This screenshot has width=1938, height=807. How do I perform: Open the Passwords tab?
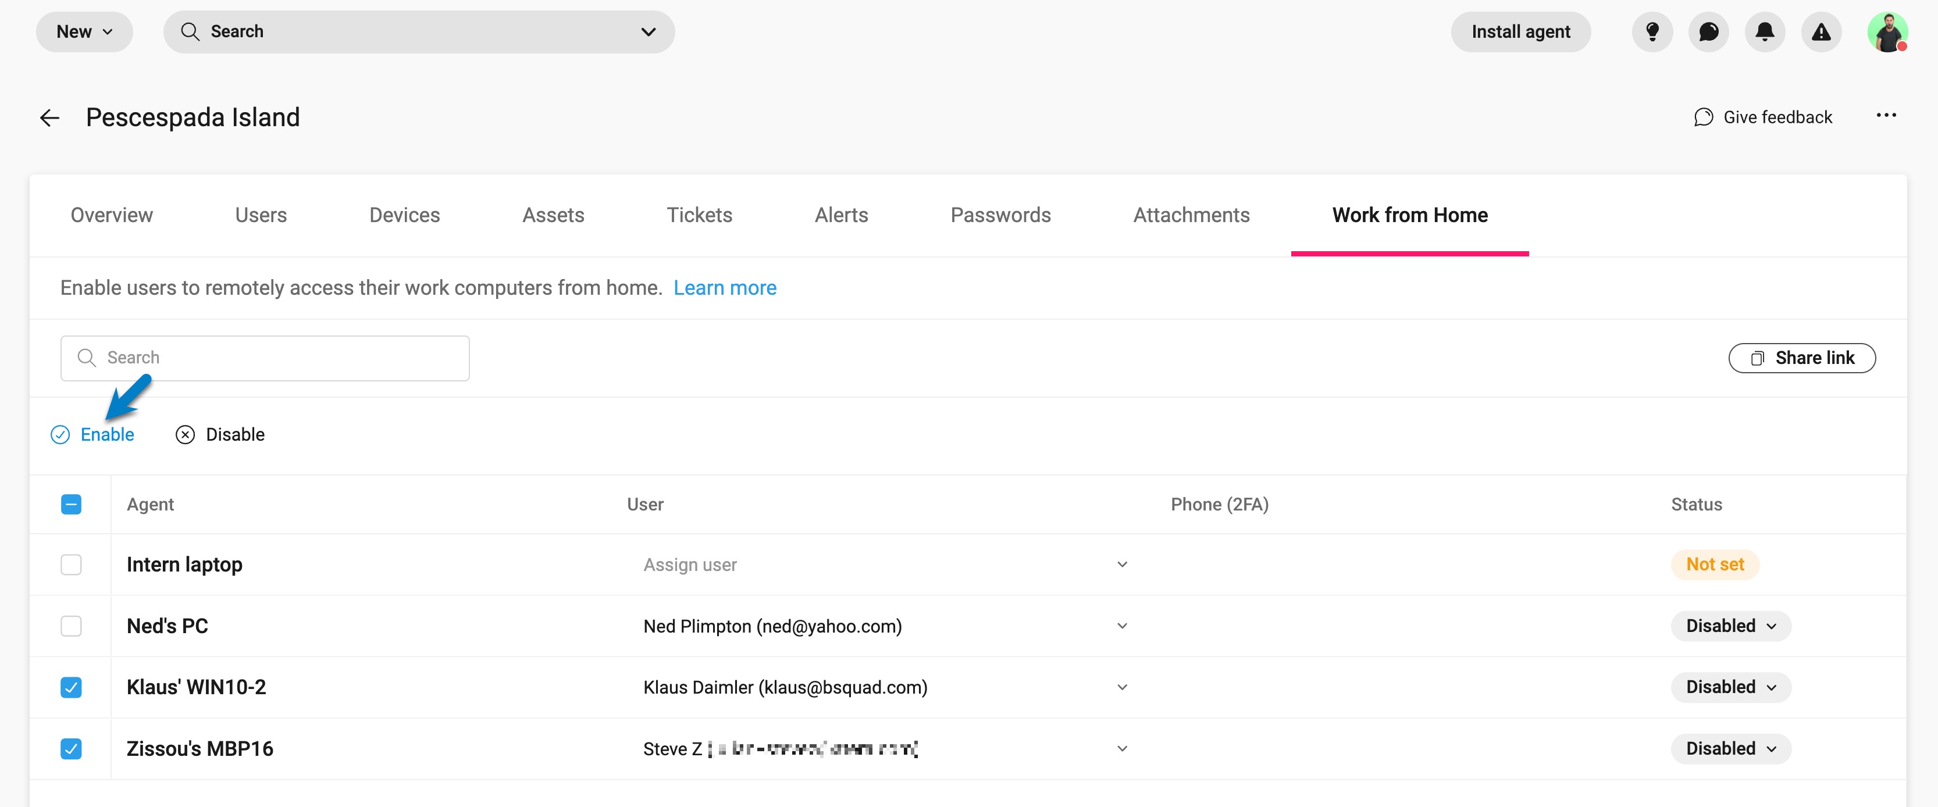click(1000, 215)
